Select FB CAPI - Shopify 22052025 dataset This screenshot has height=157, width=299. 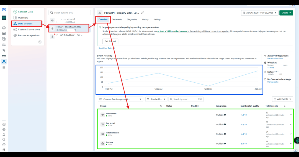tap(69, 28)
